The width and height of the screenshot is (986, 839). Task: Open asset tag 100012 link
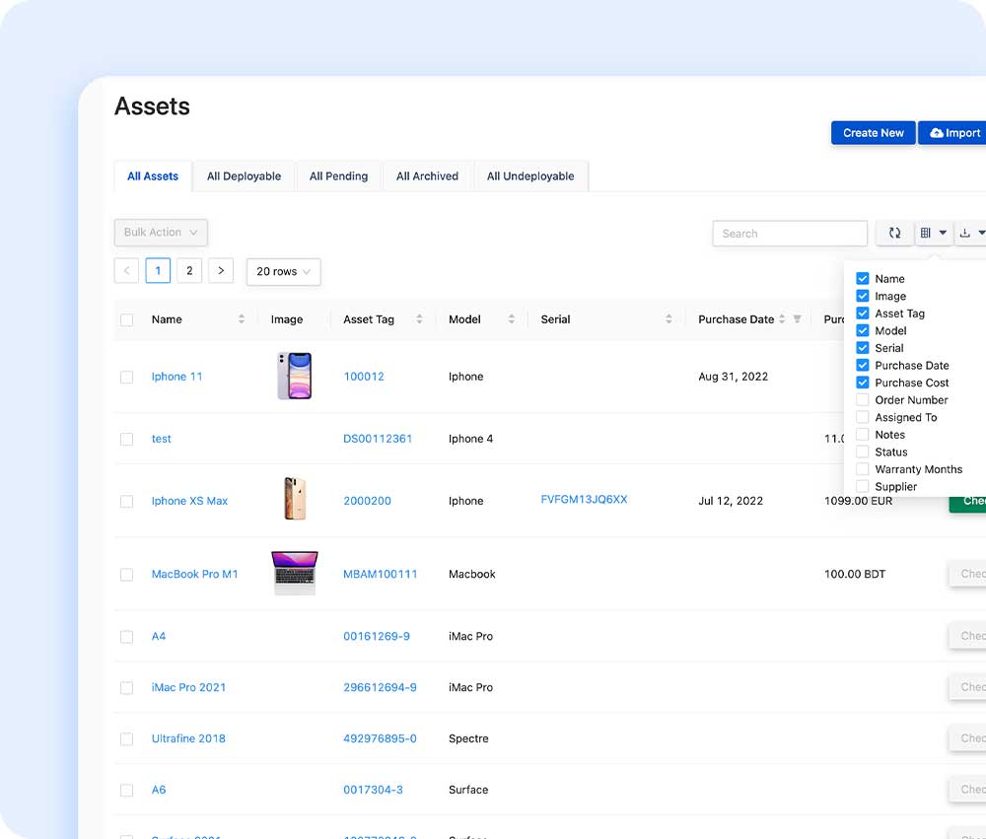point(364,376)
